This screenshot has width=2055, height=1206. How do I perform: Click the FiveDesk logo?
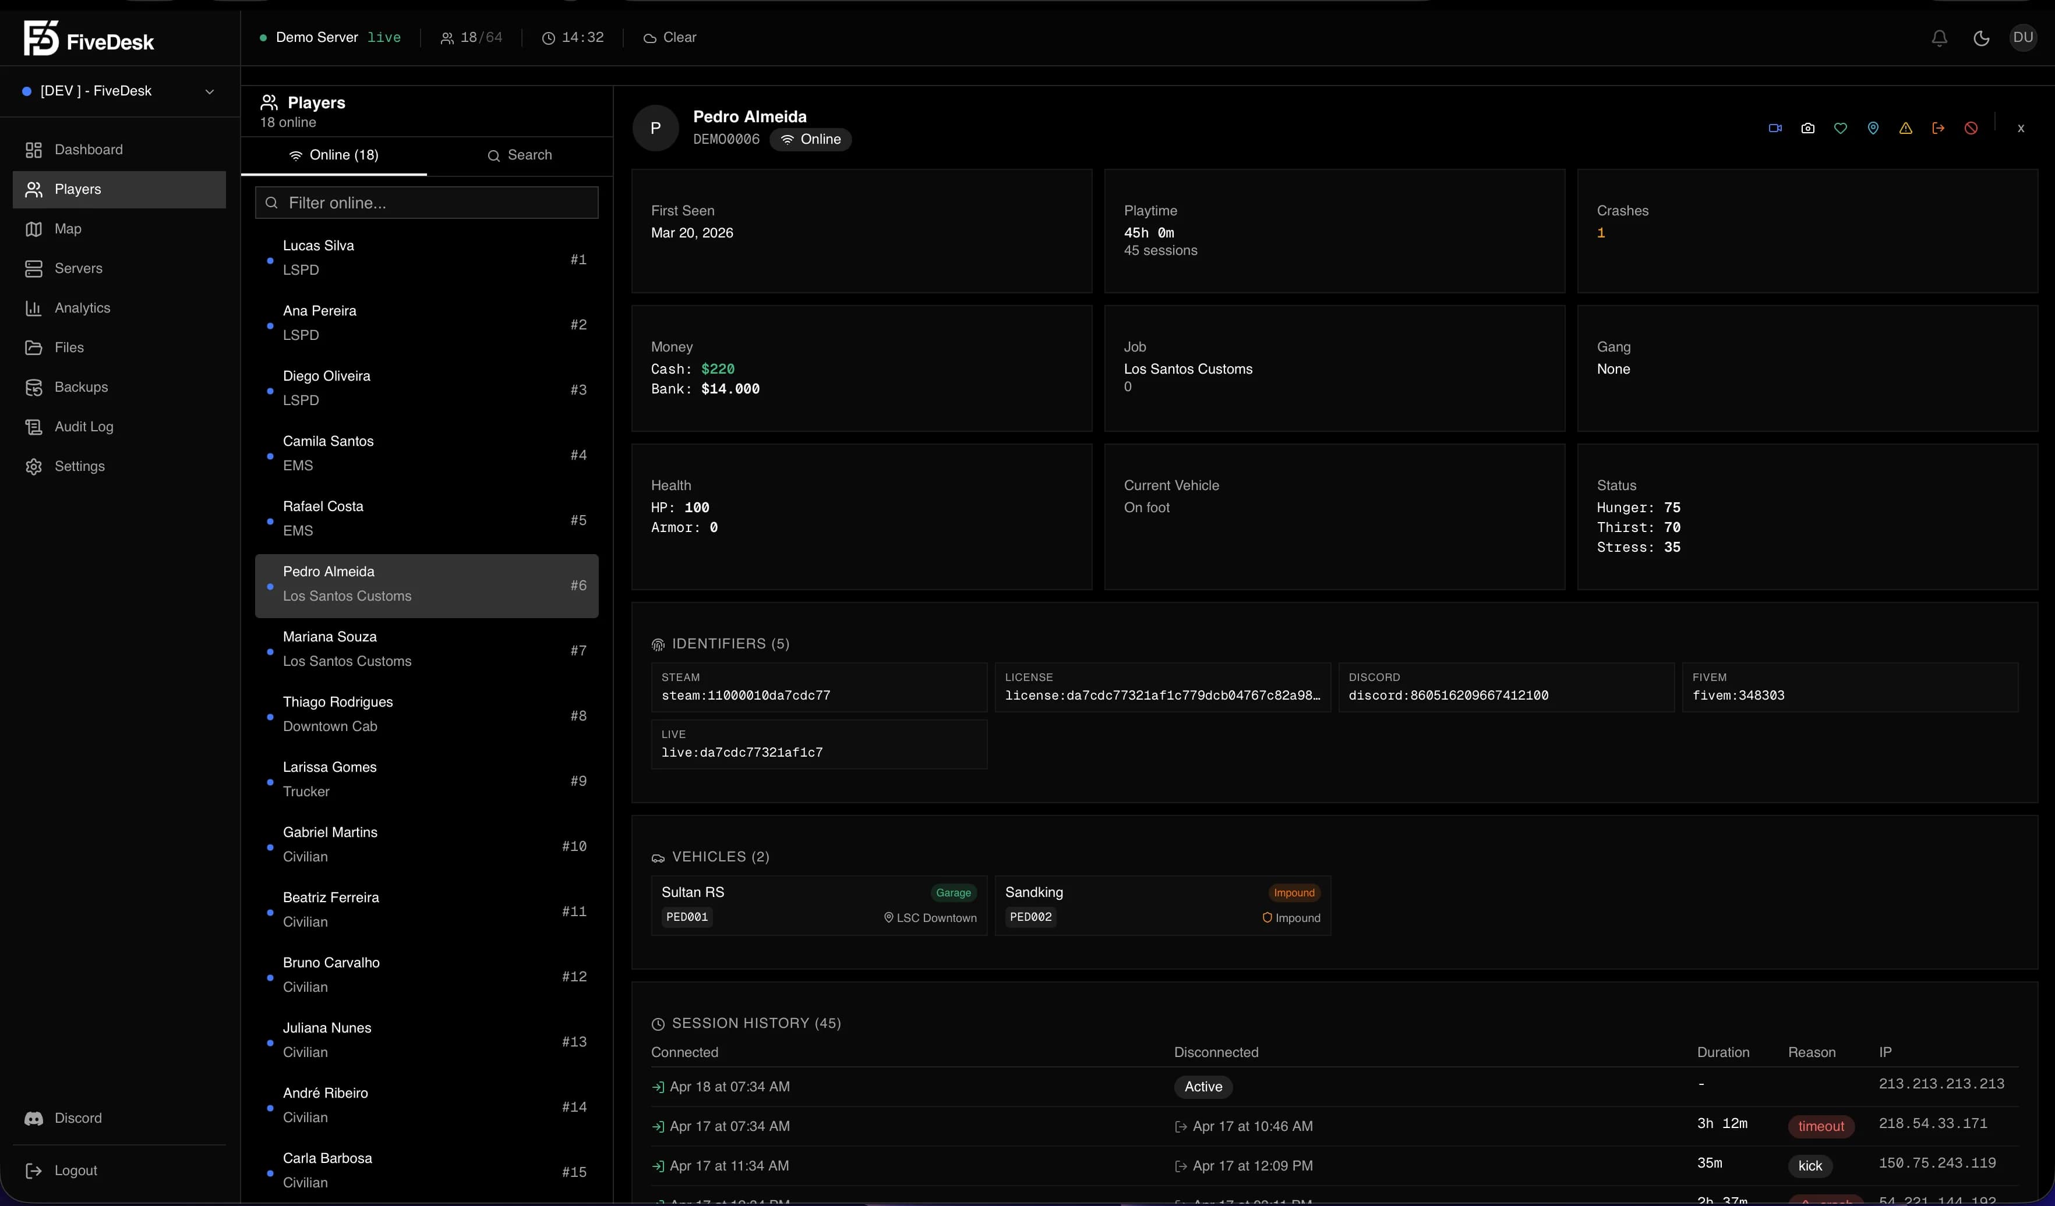pos(89,38)
